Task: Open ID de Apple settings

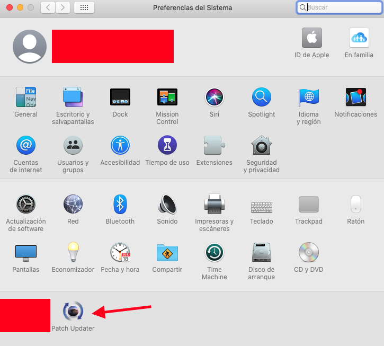Action: pos(312,38)
